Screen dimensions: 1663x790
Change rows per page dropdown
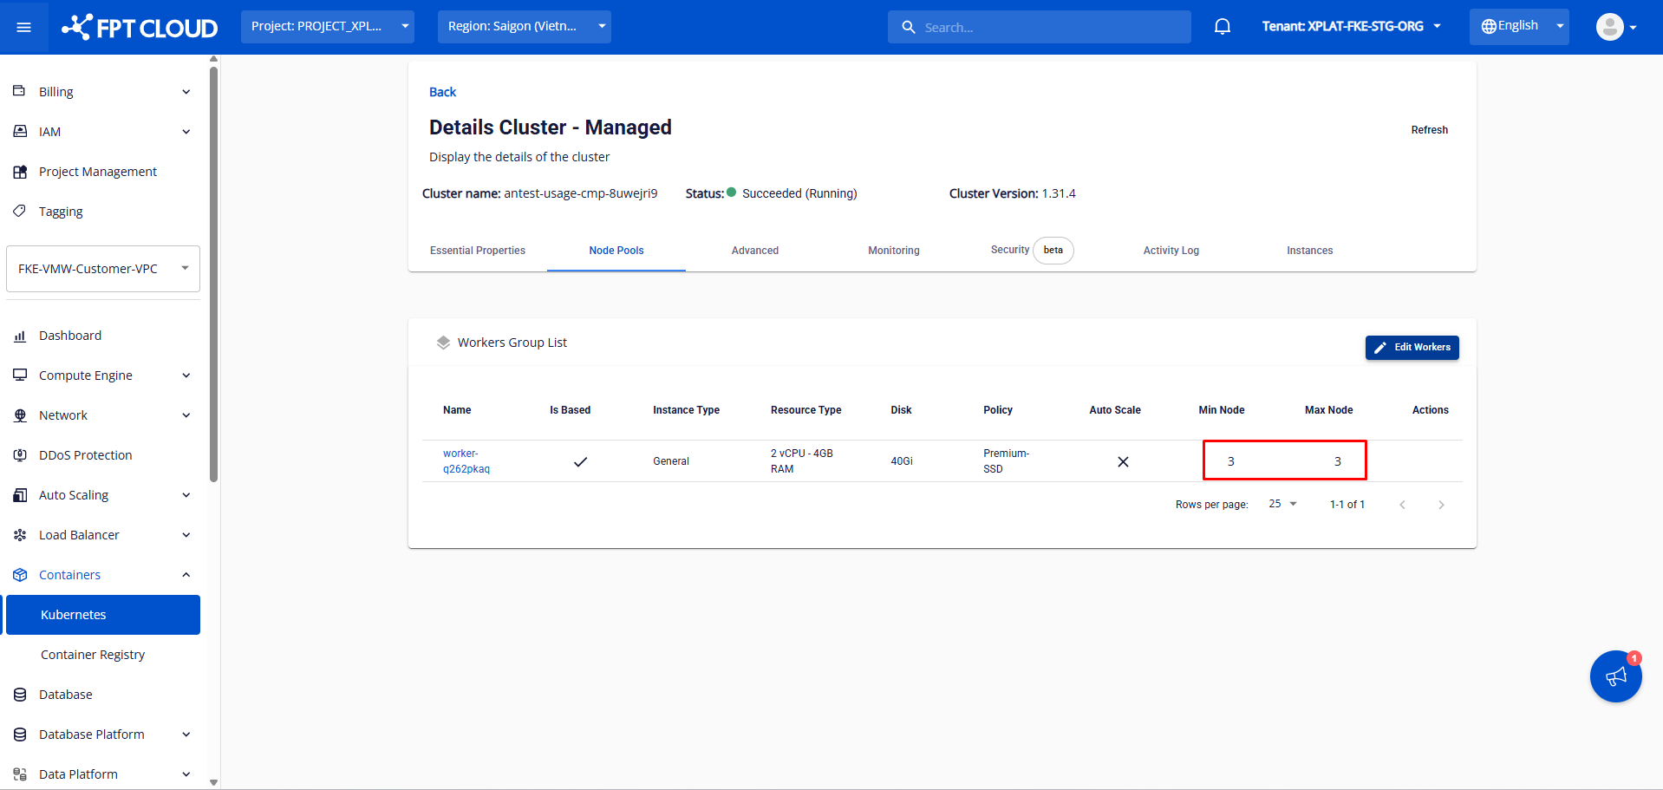1282,504
